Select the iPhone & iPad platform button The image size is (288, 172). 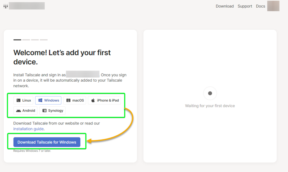click(x=104, y=100)
